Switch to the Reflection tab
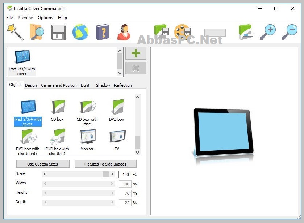 123,85
